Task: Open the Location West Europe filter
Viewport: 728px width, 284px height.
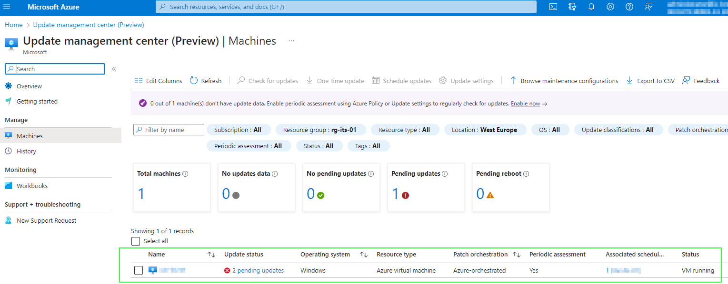Action: tap(485, 130)
